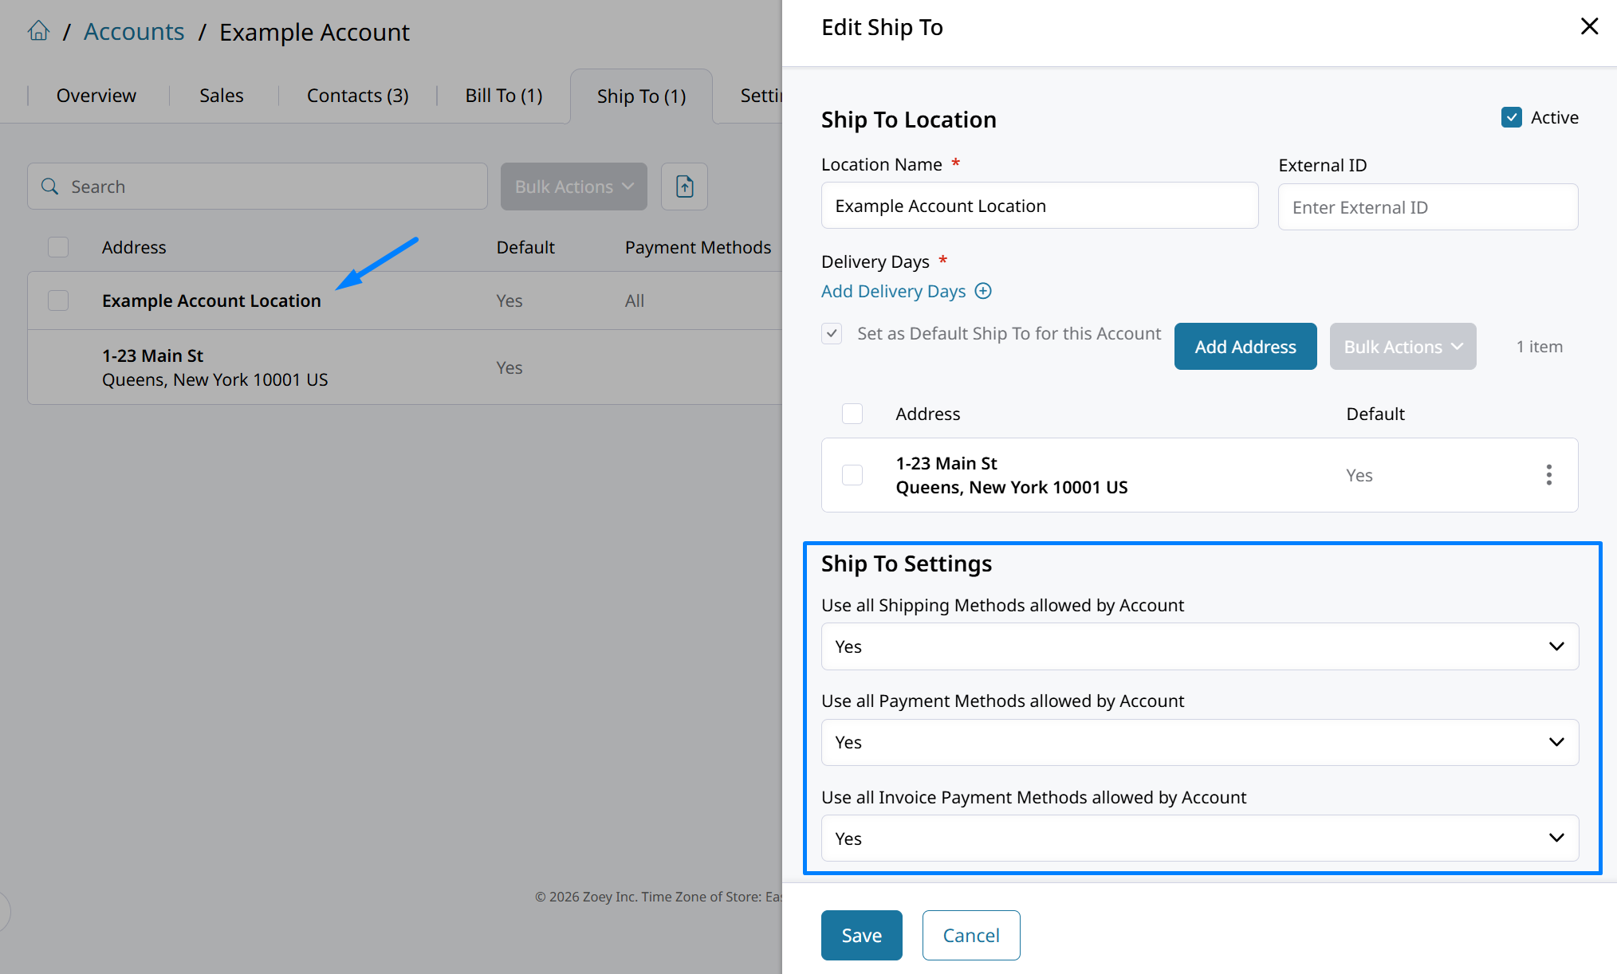Expand Use all Invoice Payment Methods dropdown
Viewport: 1617px width, 974px height.
[x=1199, y=838]
